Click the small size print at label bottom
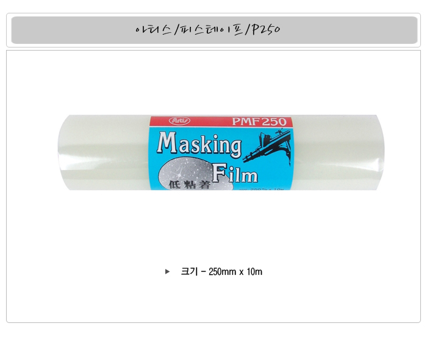The width and height of the screenshot is (427, 351). tap(262, 188)
